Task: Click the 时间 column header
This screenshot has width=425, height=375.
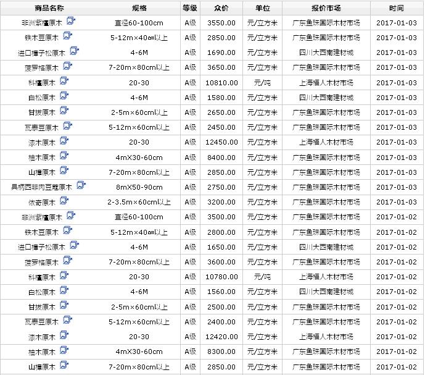Action: pyautogui.click(x=397, y=8)
